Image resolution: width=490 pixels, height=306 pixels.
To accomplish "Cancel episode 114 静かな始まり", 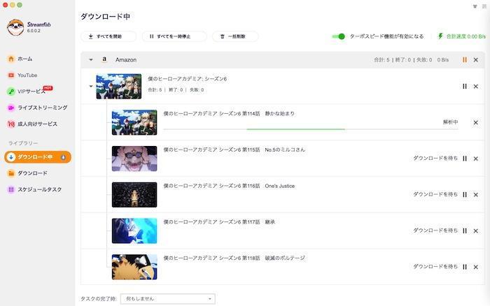I will 475,122.
